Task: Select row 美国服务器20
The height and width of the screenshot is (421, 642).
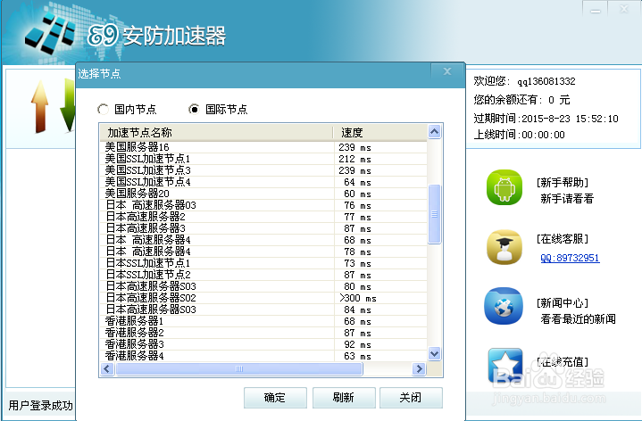Action: [263, 194]
